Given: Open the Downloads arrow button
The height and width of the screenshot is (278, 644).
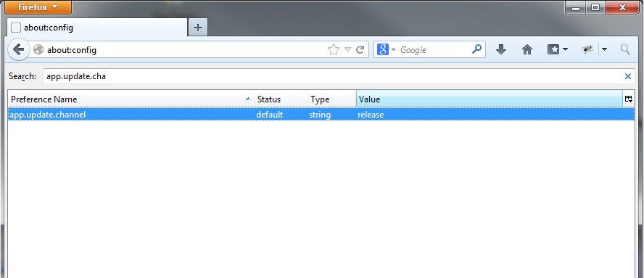Looking at the screenshot, I should tap(500, 50).
